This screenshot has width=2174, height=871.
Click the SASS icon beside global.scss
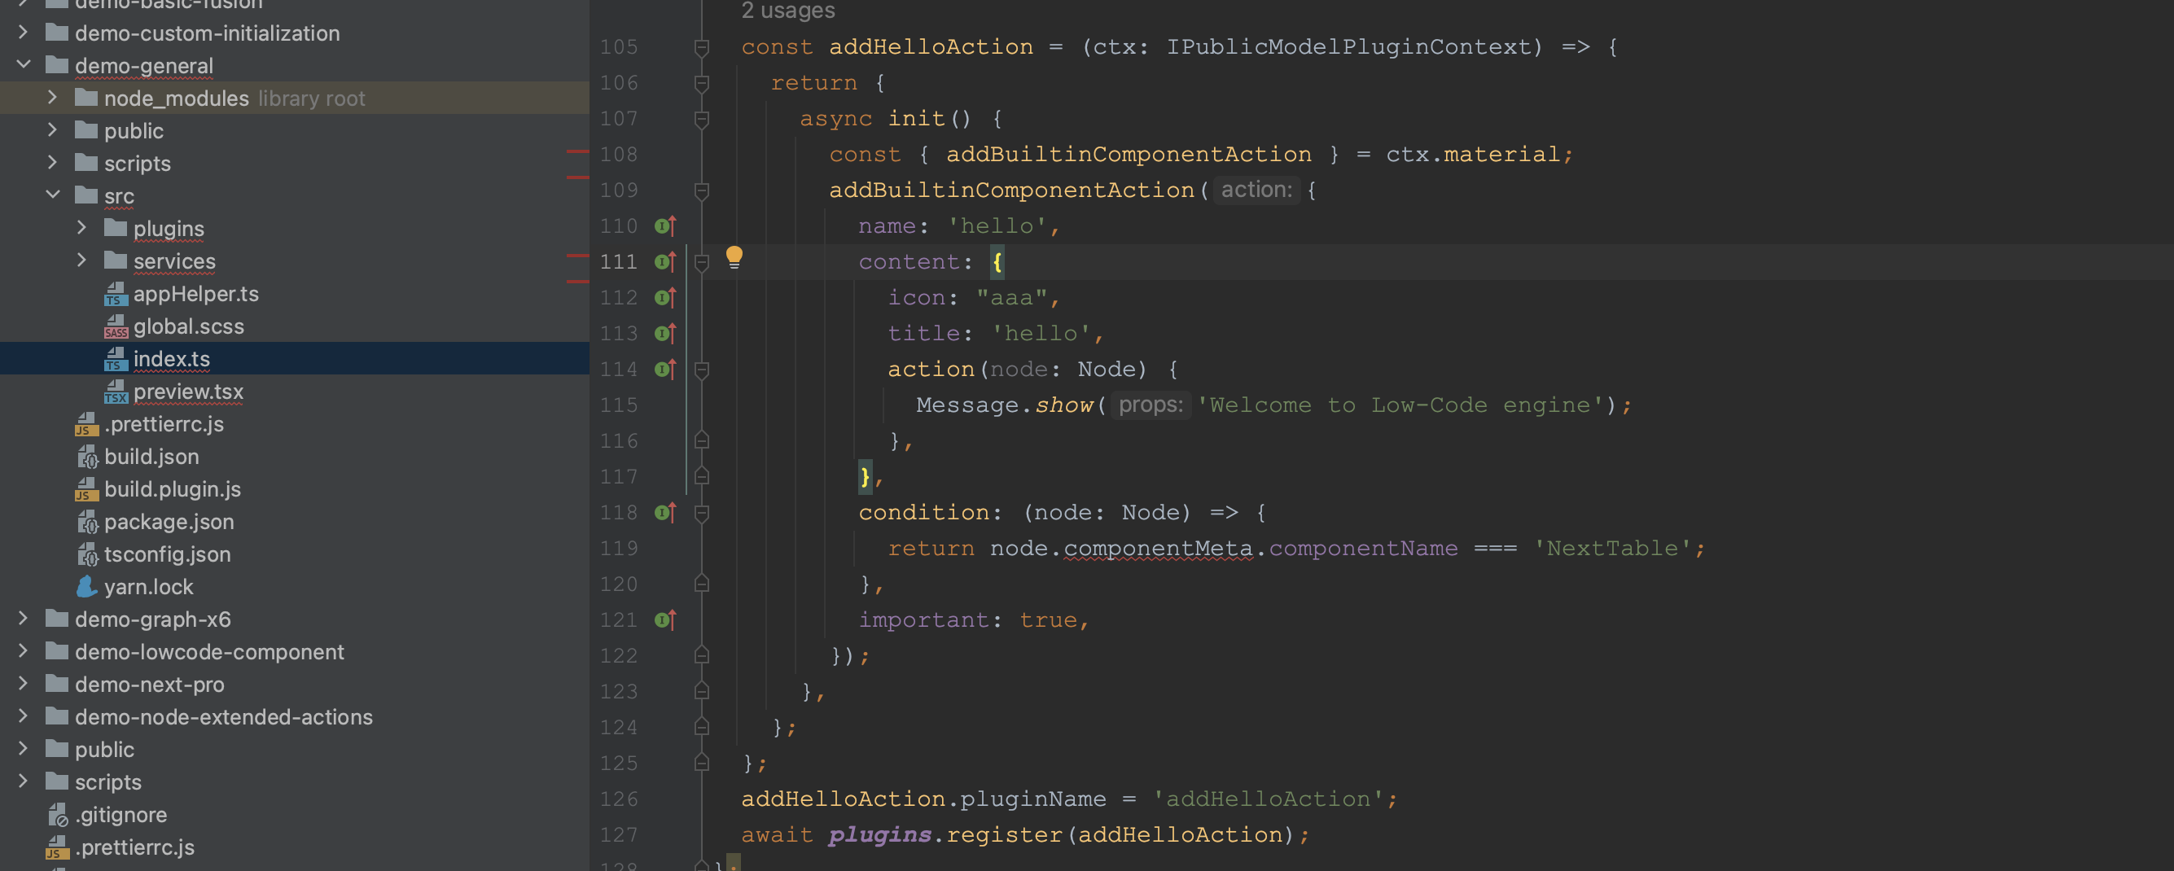coord(116,326)
